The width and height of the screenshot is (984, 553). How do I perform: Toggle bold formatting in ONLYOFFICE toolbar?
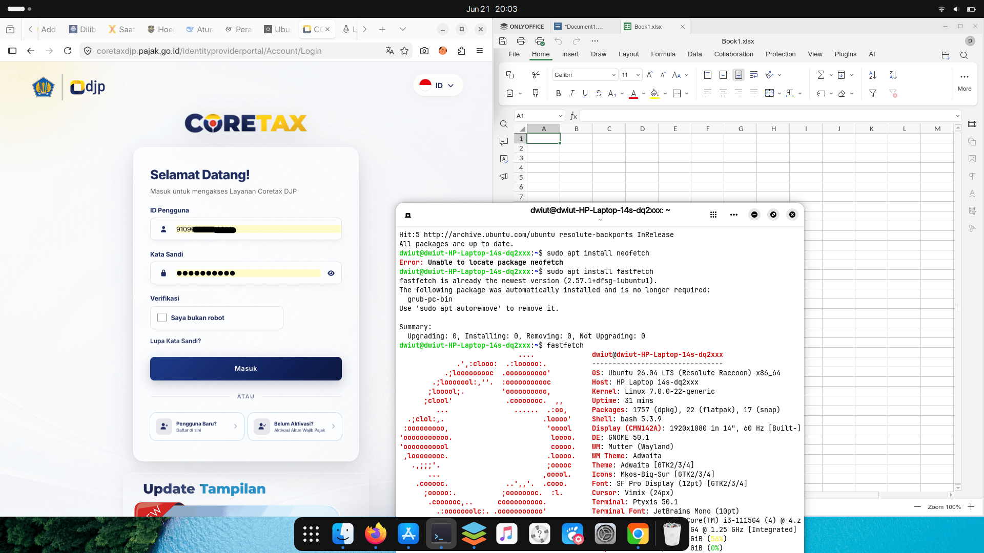pyautogui.click(x=558, y=94)
